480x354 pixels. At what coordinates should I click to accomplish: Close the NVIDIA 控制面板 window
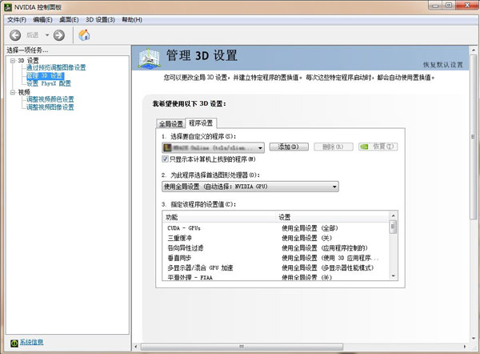467,6
